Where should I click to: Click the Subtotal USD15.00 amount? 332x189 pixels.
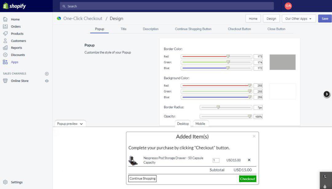[243, 170]
